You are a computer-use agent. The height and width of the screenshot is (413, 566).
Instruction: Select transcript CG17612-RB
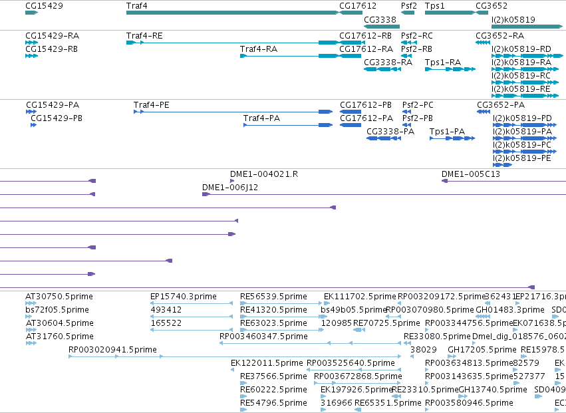tap(351, 43)
